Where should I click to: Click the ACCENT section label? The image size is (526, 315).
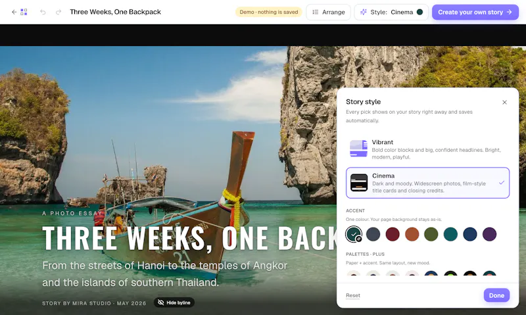point(355,210)
